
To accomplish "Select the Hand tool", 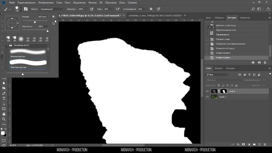I will click(x=4, y=114).
